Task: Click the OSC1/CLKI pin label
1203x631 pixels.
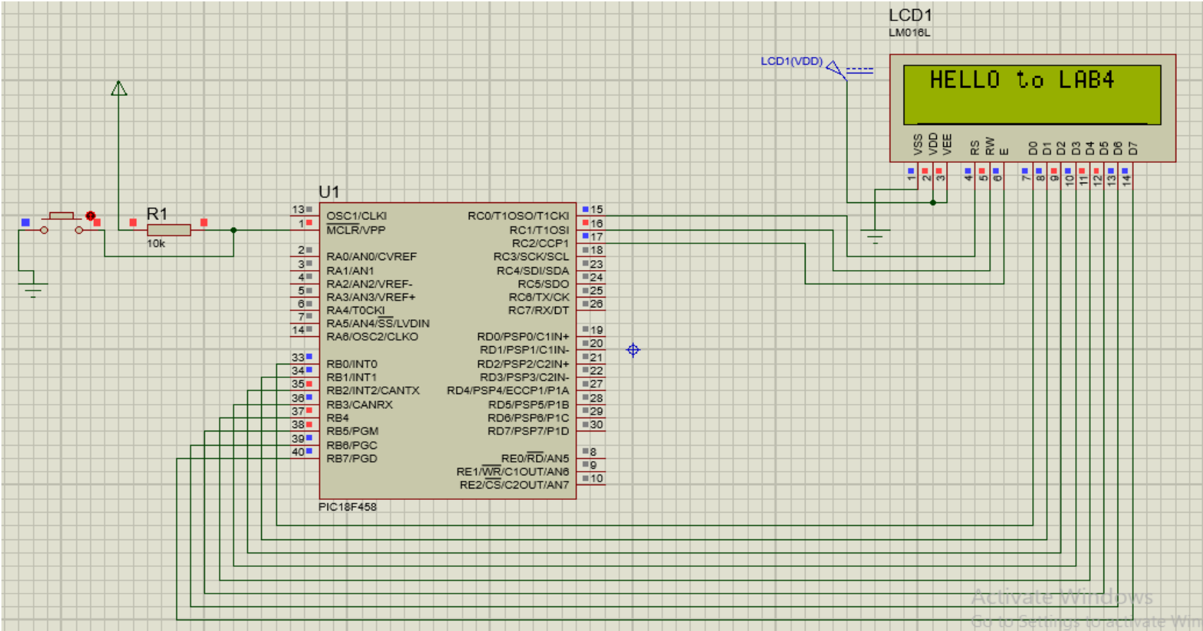Action: pos(357,216)
